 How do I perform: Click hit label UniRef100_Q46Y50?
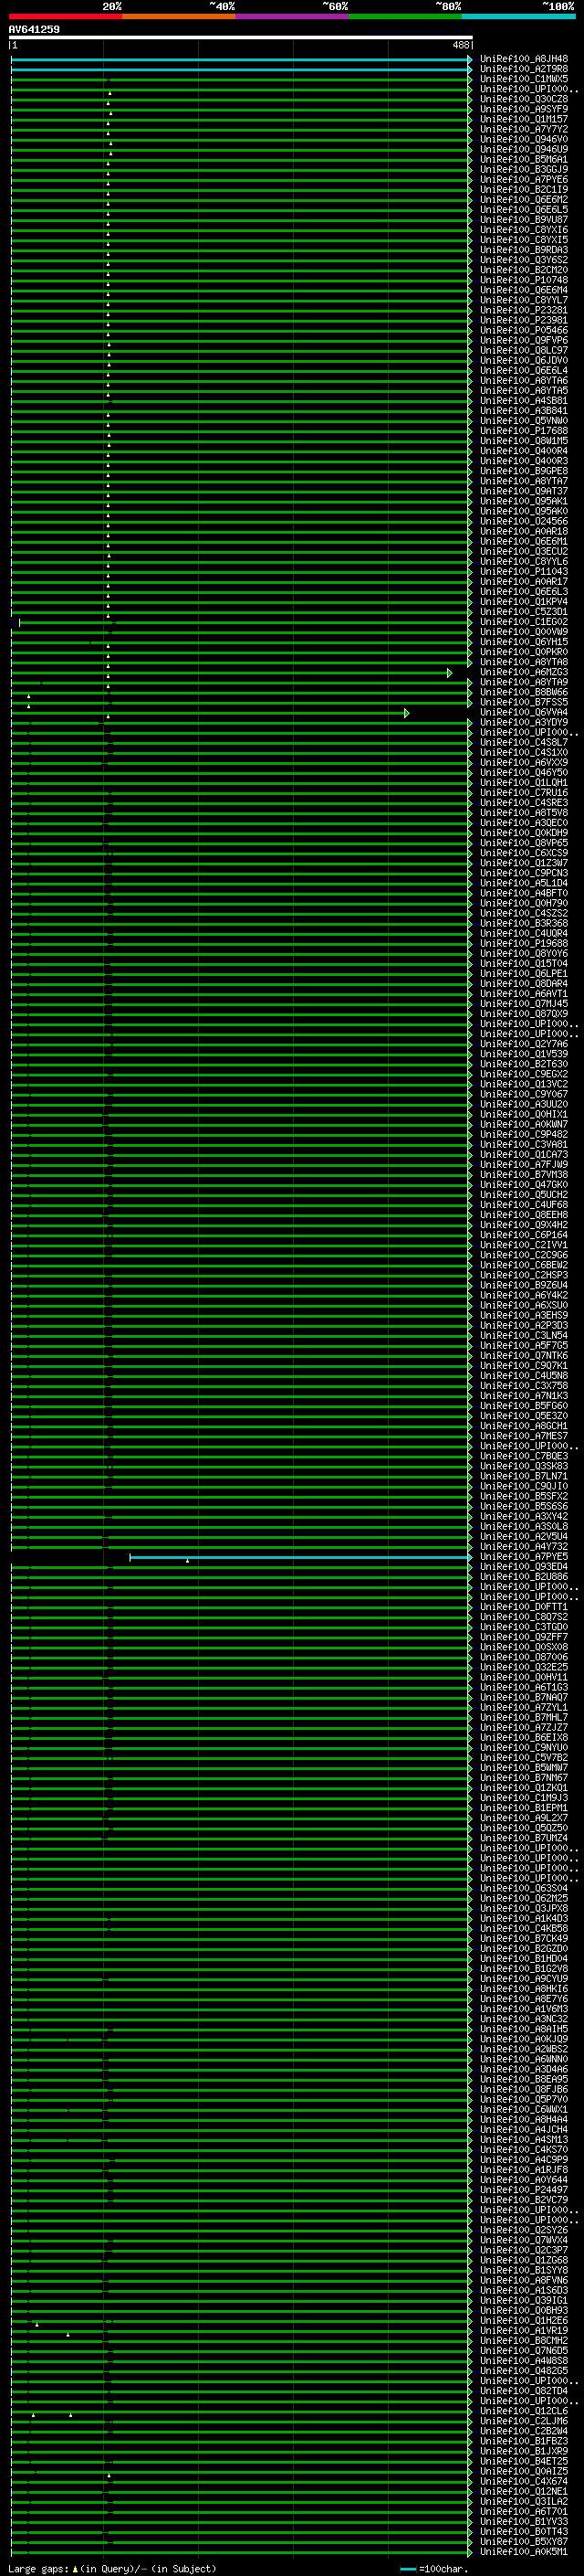point(524,773)
